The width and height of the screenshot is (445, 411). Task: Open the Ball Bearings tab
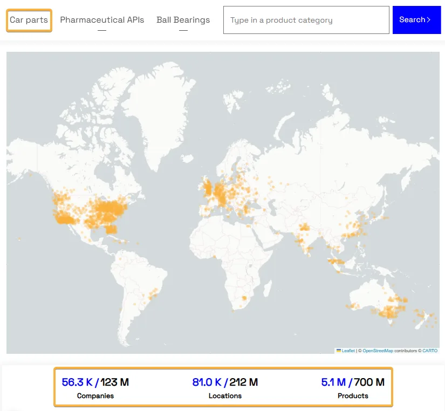coord(183,20)
